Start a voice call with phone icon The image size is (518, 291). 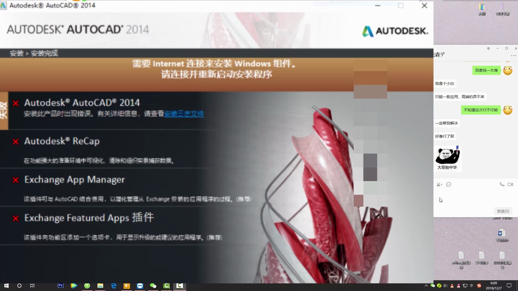[502, 185]
